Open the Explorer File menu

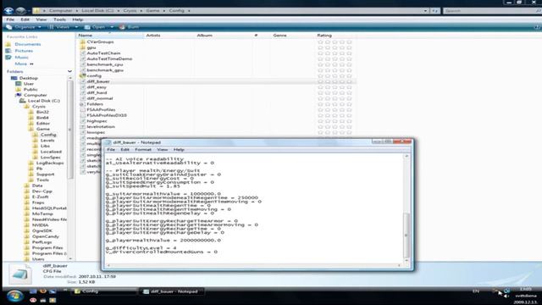10,19
